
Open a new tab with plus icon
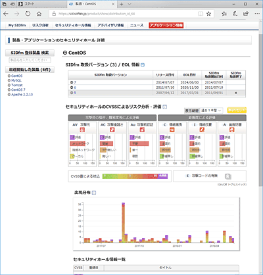(122, 4)
